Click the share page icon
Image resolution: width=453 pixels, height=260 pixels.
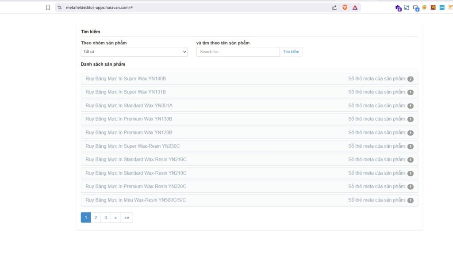point(334,8)
